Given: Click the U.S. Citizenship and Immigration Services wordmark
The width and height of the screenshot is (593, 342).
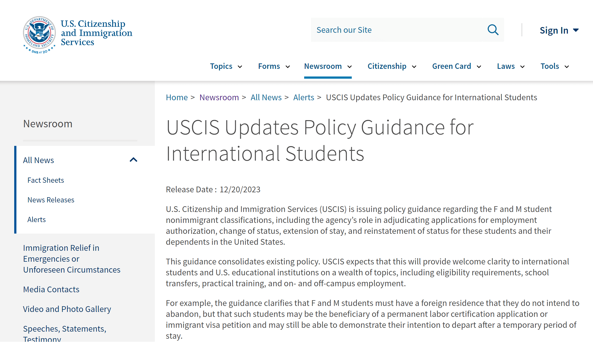Looking at the screenshot, I should 96,33.
